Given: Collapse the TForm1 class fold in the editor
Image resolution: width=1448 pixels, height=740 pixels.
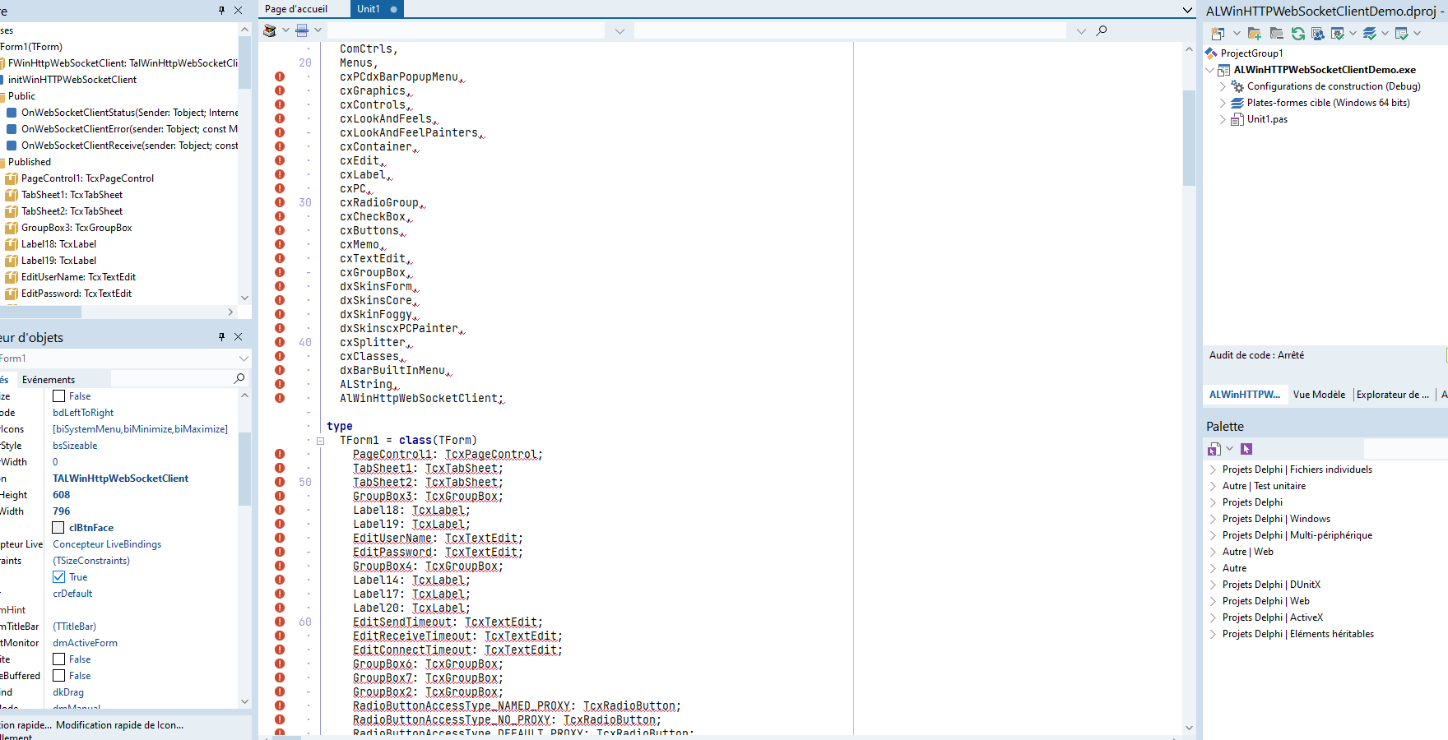Looking at the screenshot, I should click(320, 440).
